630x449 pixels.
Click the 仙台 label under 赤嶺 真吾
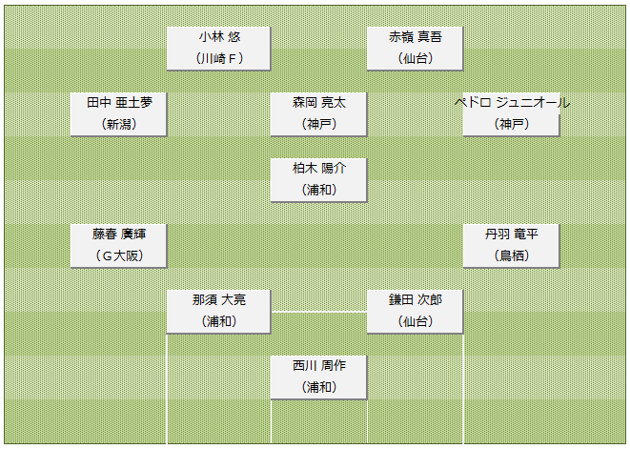click(x=416, y=59)
